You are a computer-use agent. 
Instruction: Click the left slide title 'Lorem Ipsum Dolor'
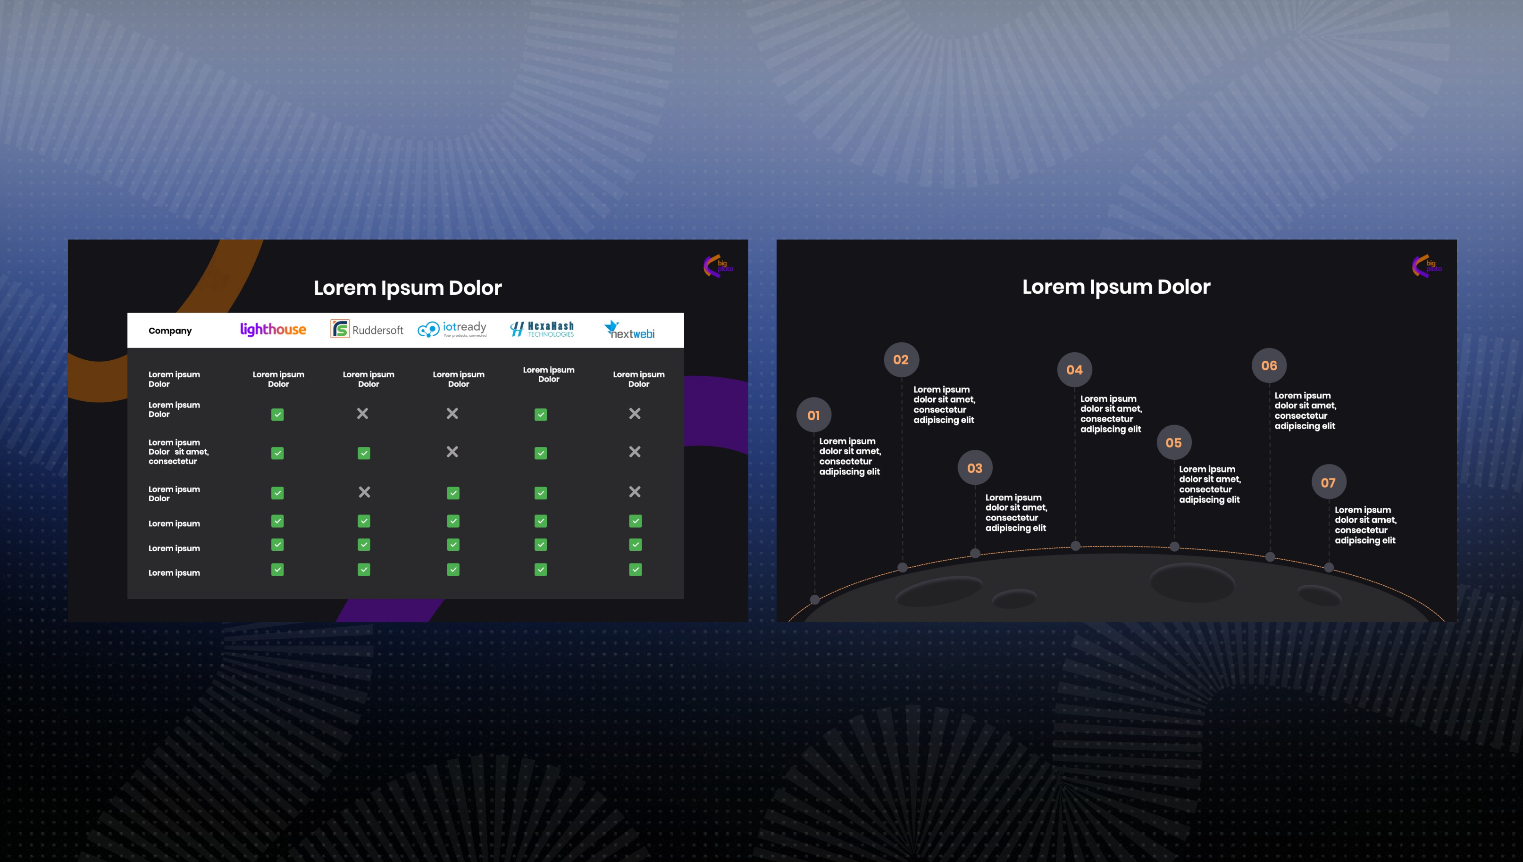pos(408,288)
